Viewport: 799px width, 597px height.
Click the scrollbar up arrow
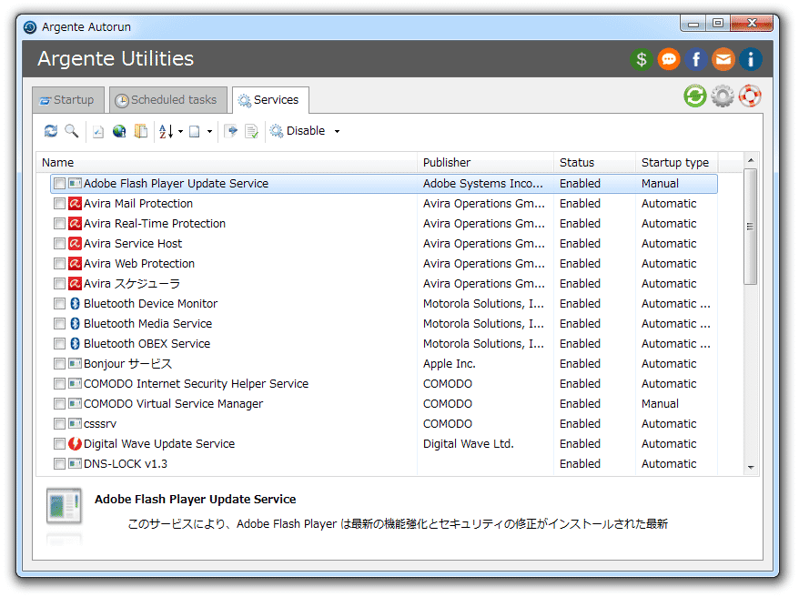[x=751, y=160]
